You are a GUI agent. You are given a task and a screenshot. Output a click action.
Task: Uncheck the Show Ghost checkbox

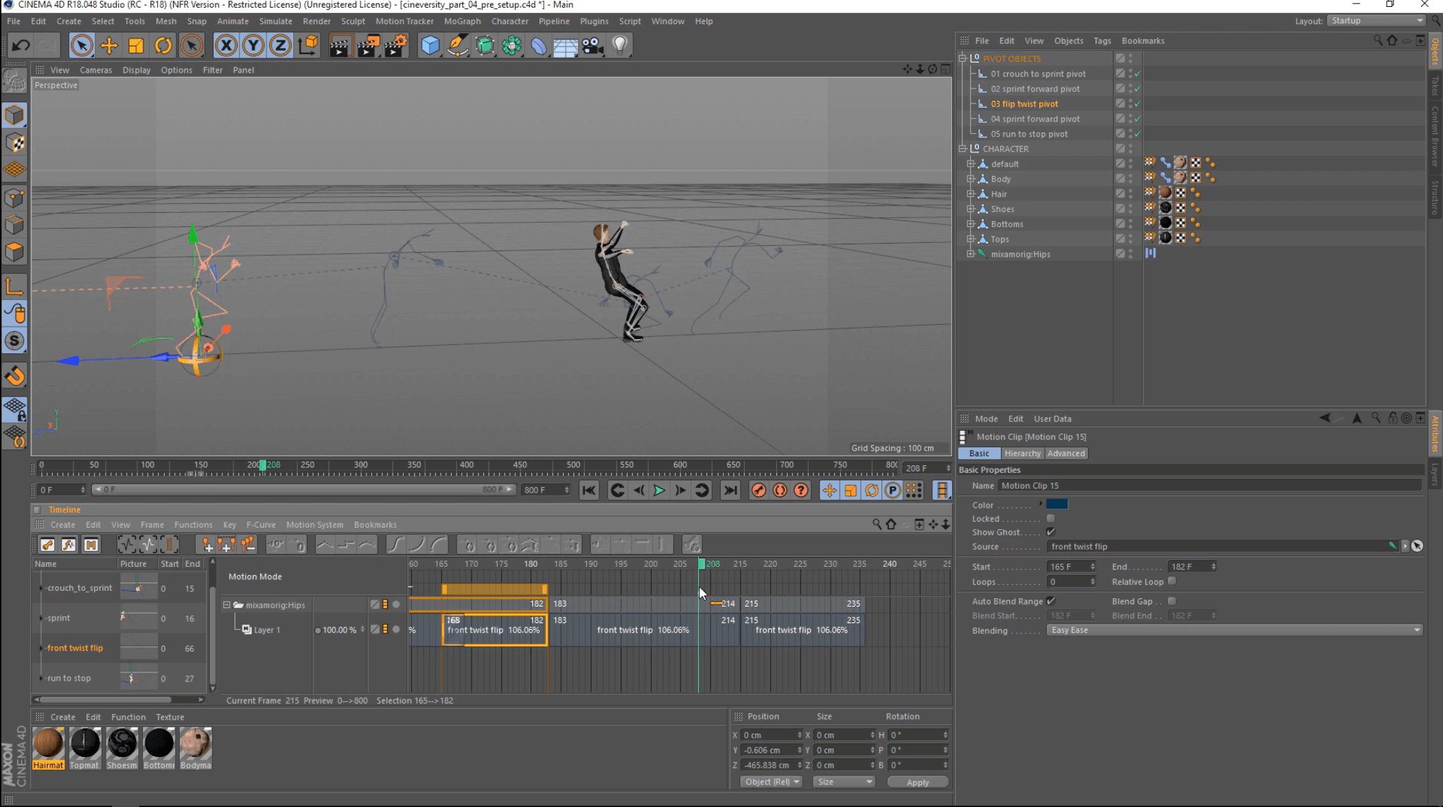pyautogui.click(x=1050, y=532)
